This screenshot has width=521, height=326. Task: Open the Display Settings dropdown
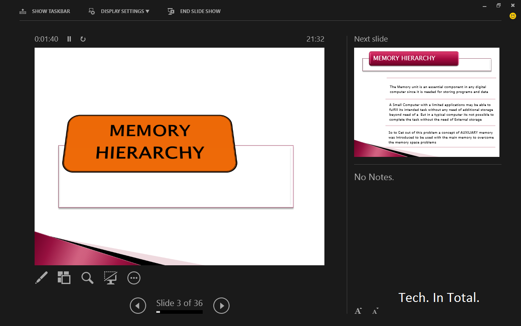(118, 11)
